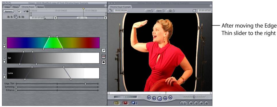Click the Viewer timeline zoom scrollbar thumb
The width and height of the screenshot is (277, 107).
tap(82, 18)
